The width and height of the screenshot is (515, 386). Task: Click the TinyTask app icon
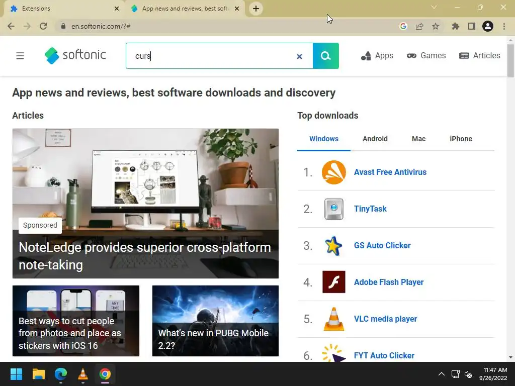[334, 209]
